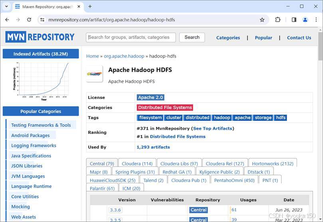Open JSON Libraries category
The width and height of the screenshot is (323, 222).
pyautogui.click(x=27, y=166)
